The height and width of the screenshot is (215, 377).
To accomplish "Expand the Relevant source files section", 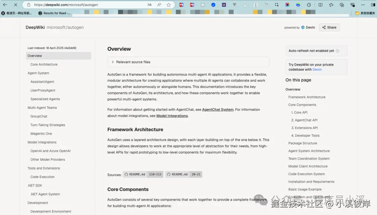I will [x=188, y=62].
